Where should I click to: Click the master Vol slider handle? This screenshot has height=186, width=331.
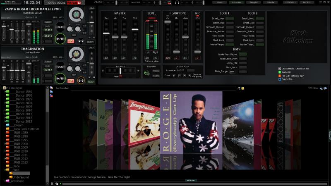click(x=135, y=29)
